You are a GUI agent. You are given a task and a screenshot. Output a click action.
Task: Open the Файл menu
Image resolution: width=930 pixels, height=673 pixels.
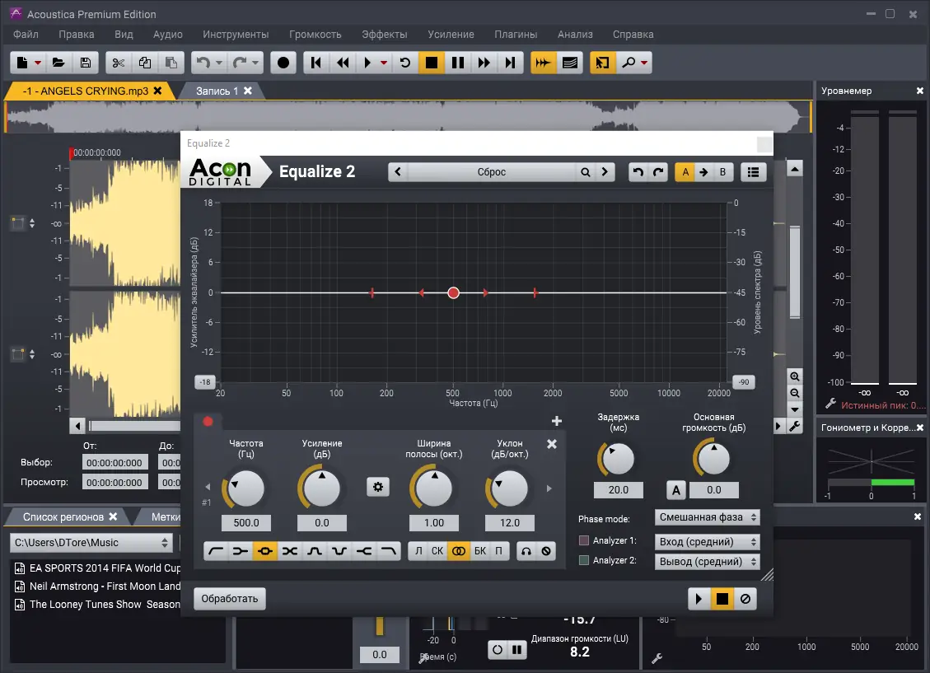click(26, 35)
